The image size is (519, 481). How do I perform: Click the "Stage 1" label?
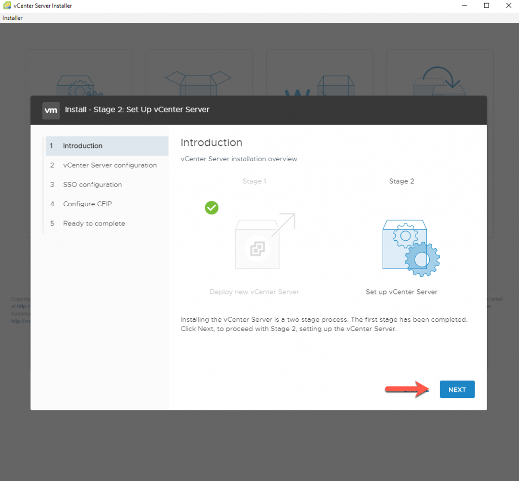tap(254, 181)
